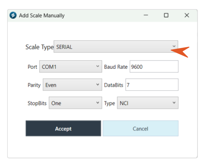Maximize the Add Scale Manually window
The width and height of the screenshot is (205, 168).
coord(166,15)
